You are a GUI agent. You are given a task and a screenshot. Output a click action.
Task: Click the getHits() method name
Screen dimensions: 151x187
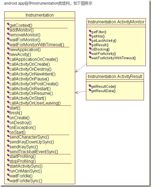click(x=98, y=36)
